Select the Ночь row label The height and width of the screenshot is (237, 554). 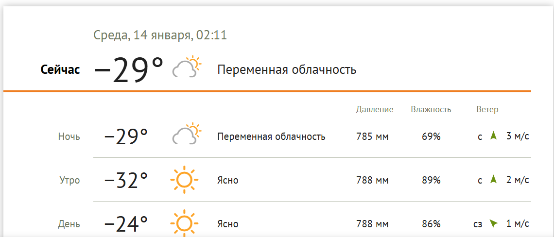point(69,136)
